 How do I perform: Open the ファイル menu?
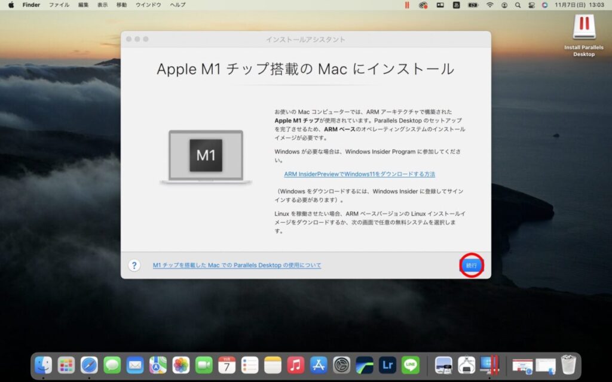[59, 5]
